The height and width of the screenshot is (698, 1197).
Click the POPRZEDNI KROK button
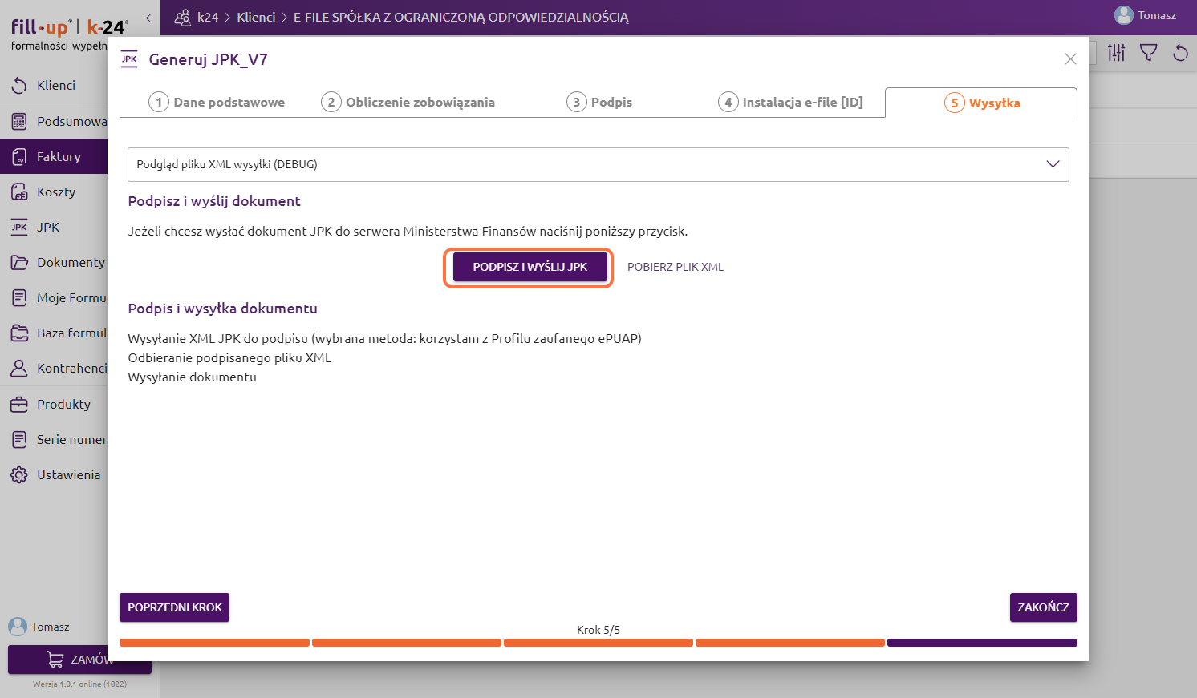click(174, 607)
